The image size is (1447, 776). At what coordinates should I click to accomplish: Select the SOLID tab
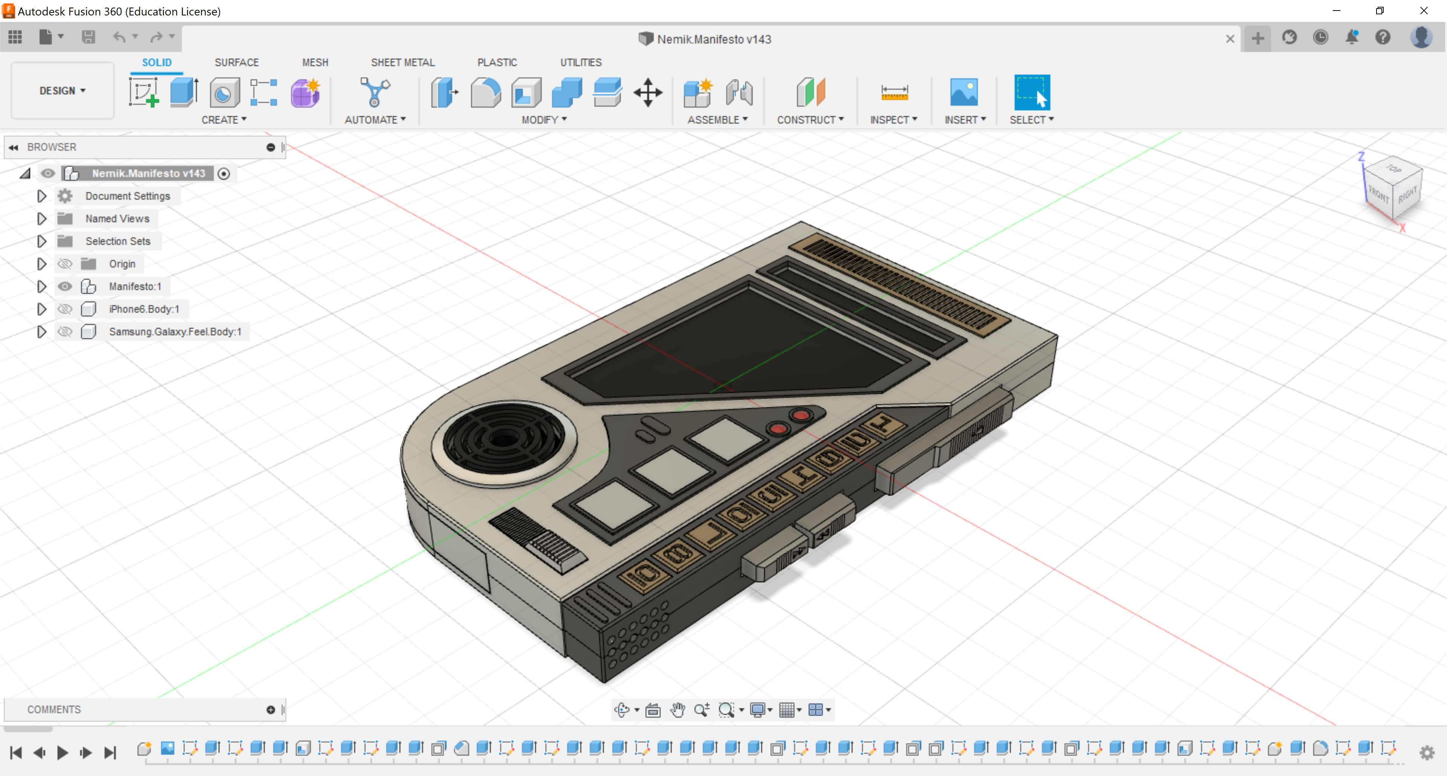pos(157,62)
